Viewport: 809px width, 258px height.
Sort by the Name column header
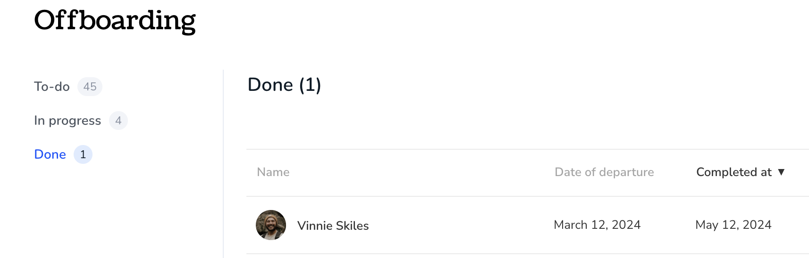[x=273, y=172]
